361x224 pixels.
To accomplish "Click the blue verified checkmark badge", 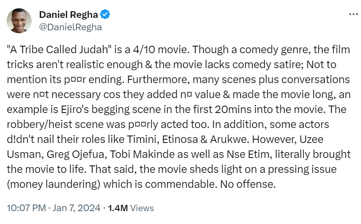I will [x=106, y=15].
